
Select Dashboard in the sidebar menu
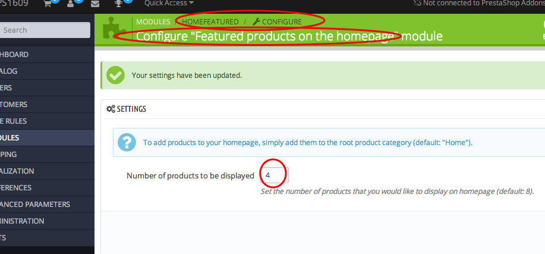(x=48, y=55)
